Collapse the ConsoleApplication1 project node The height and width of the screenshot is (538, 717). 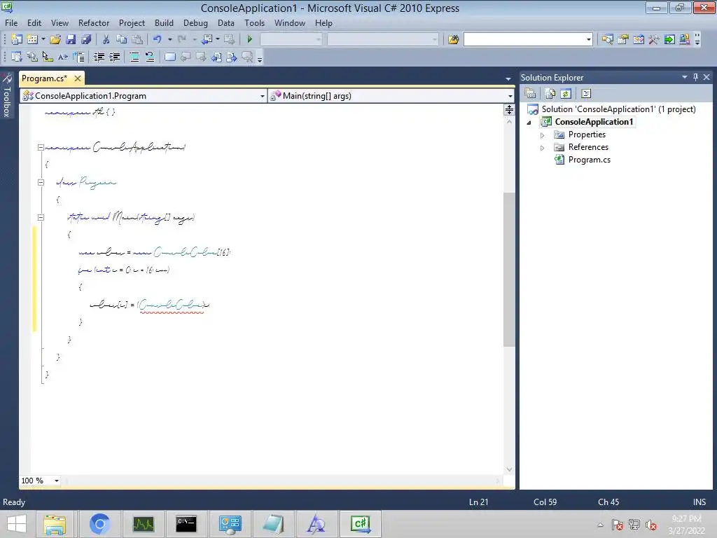coord(529,122)
